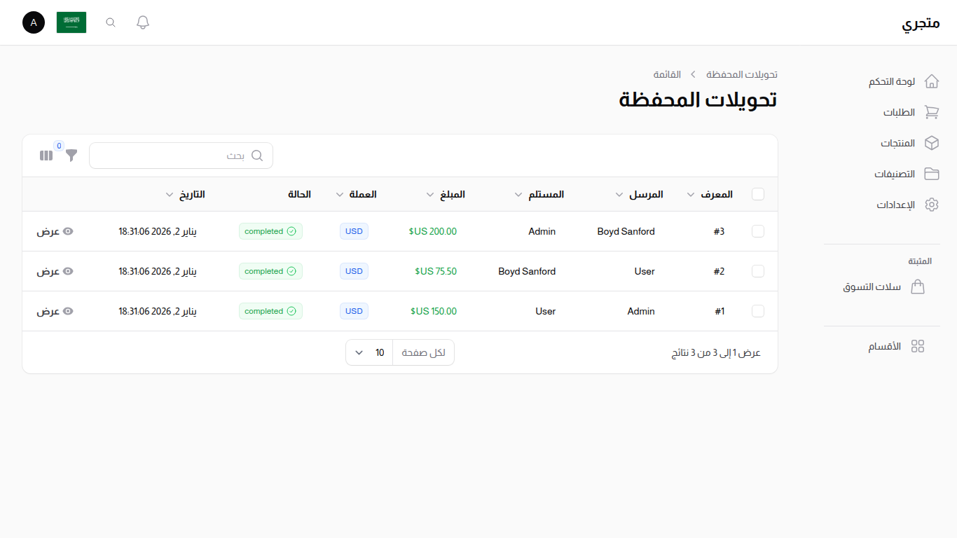Open the notifications bell
The width and height of the screenshot is (957, 538).
click(x=142, y=22)
